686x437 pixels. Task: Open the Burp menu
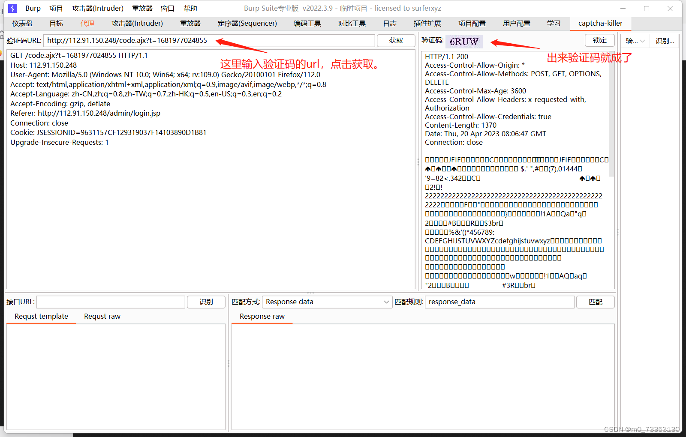click(33, 8)
